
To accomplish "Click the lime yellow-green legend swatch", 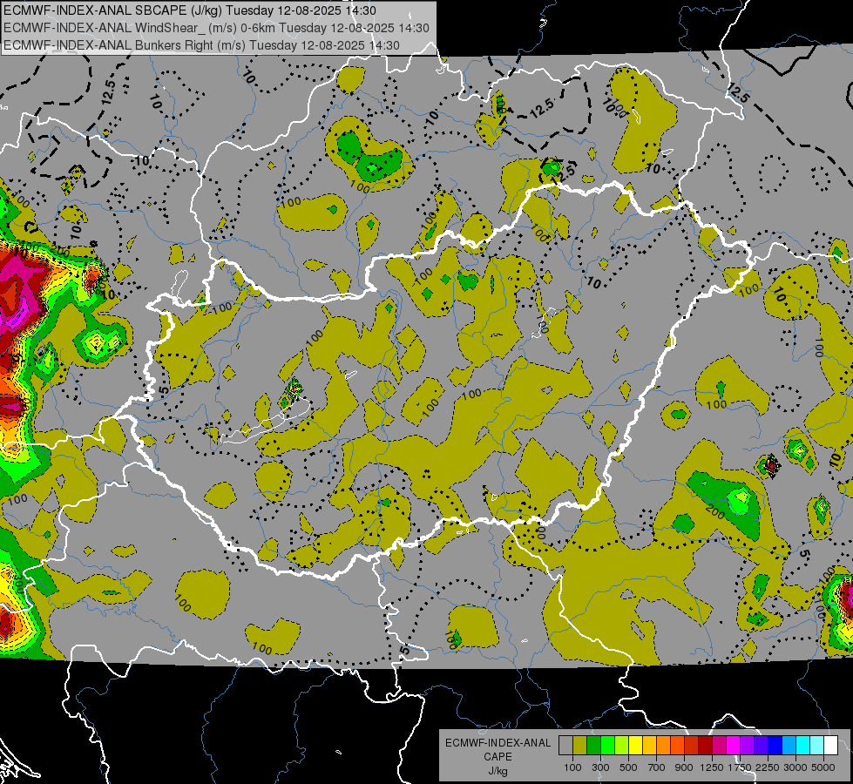I will (622, 746).
